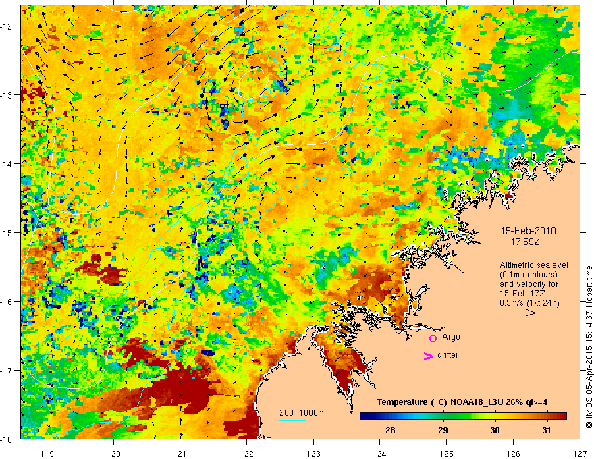Image resolution: width=594 pixels, height=459 pixels.
Task: Click the '17:59Z' time label
Action: tap(524, 242)
